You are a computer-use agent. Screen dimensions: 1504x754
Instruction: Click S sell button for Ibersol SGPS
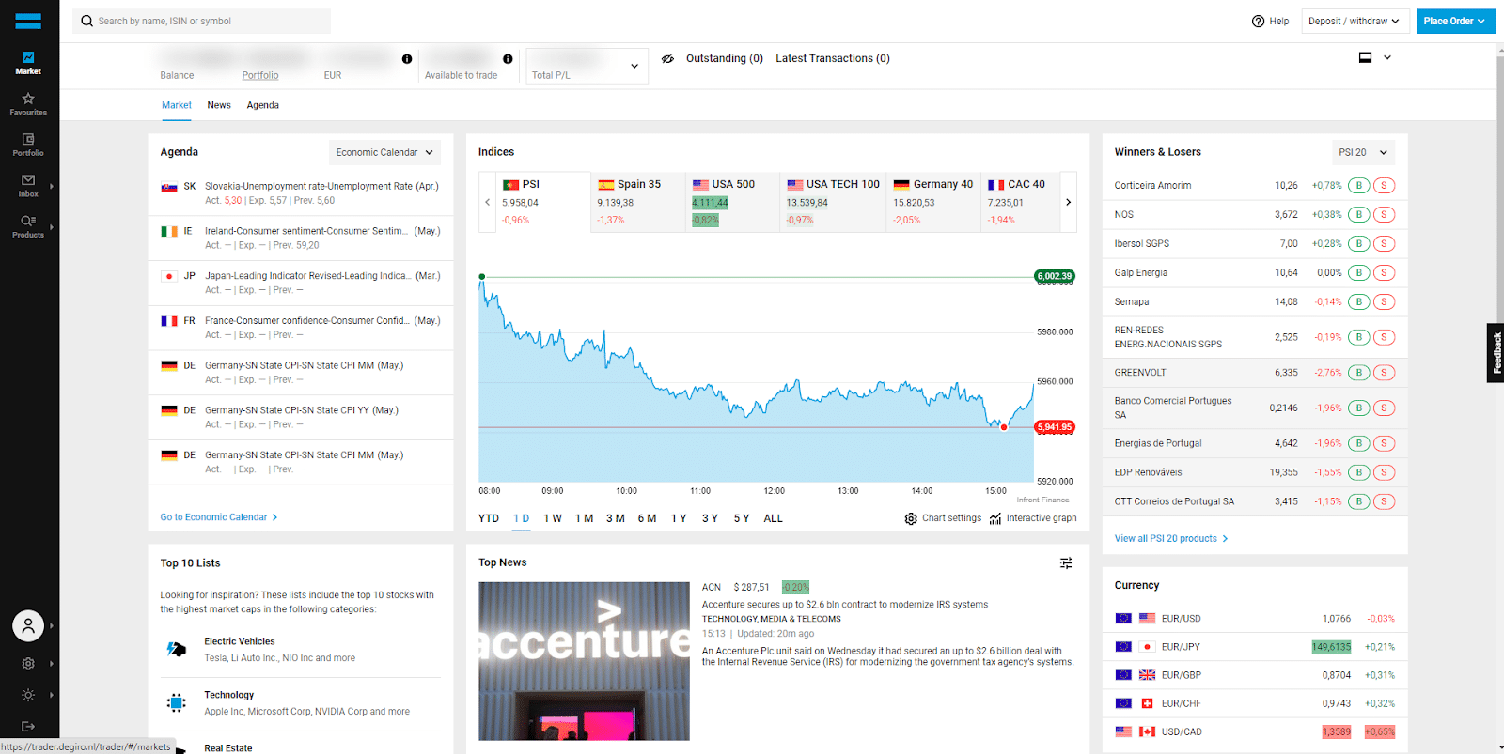[x=1384, y=243]
